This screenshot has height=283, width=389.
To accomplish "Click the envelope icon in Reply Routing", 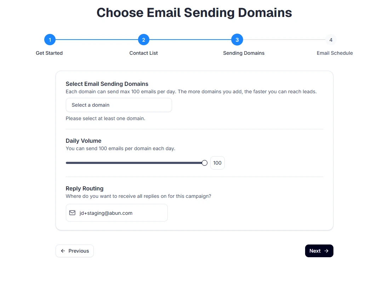I will pos(72,213).
